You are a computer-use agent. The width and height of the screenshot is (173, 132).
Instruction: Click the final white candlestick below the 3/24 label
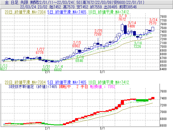click(153, 29)
